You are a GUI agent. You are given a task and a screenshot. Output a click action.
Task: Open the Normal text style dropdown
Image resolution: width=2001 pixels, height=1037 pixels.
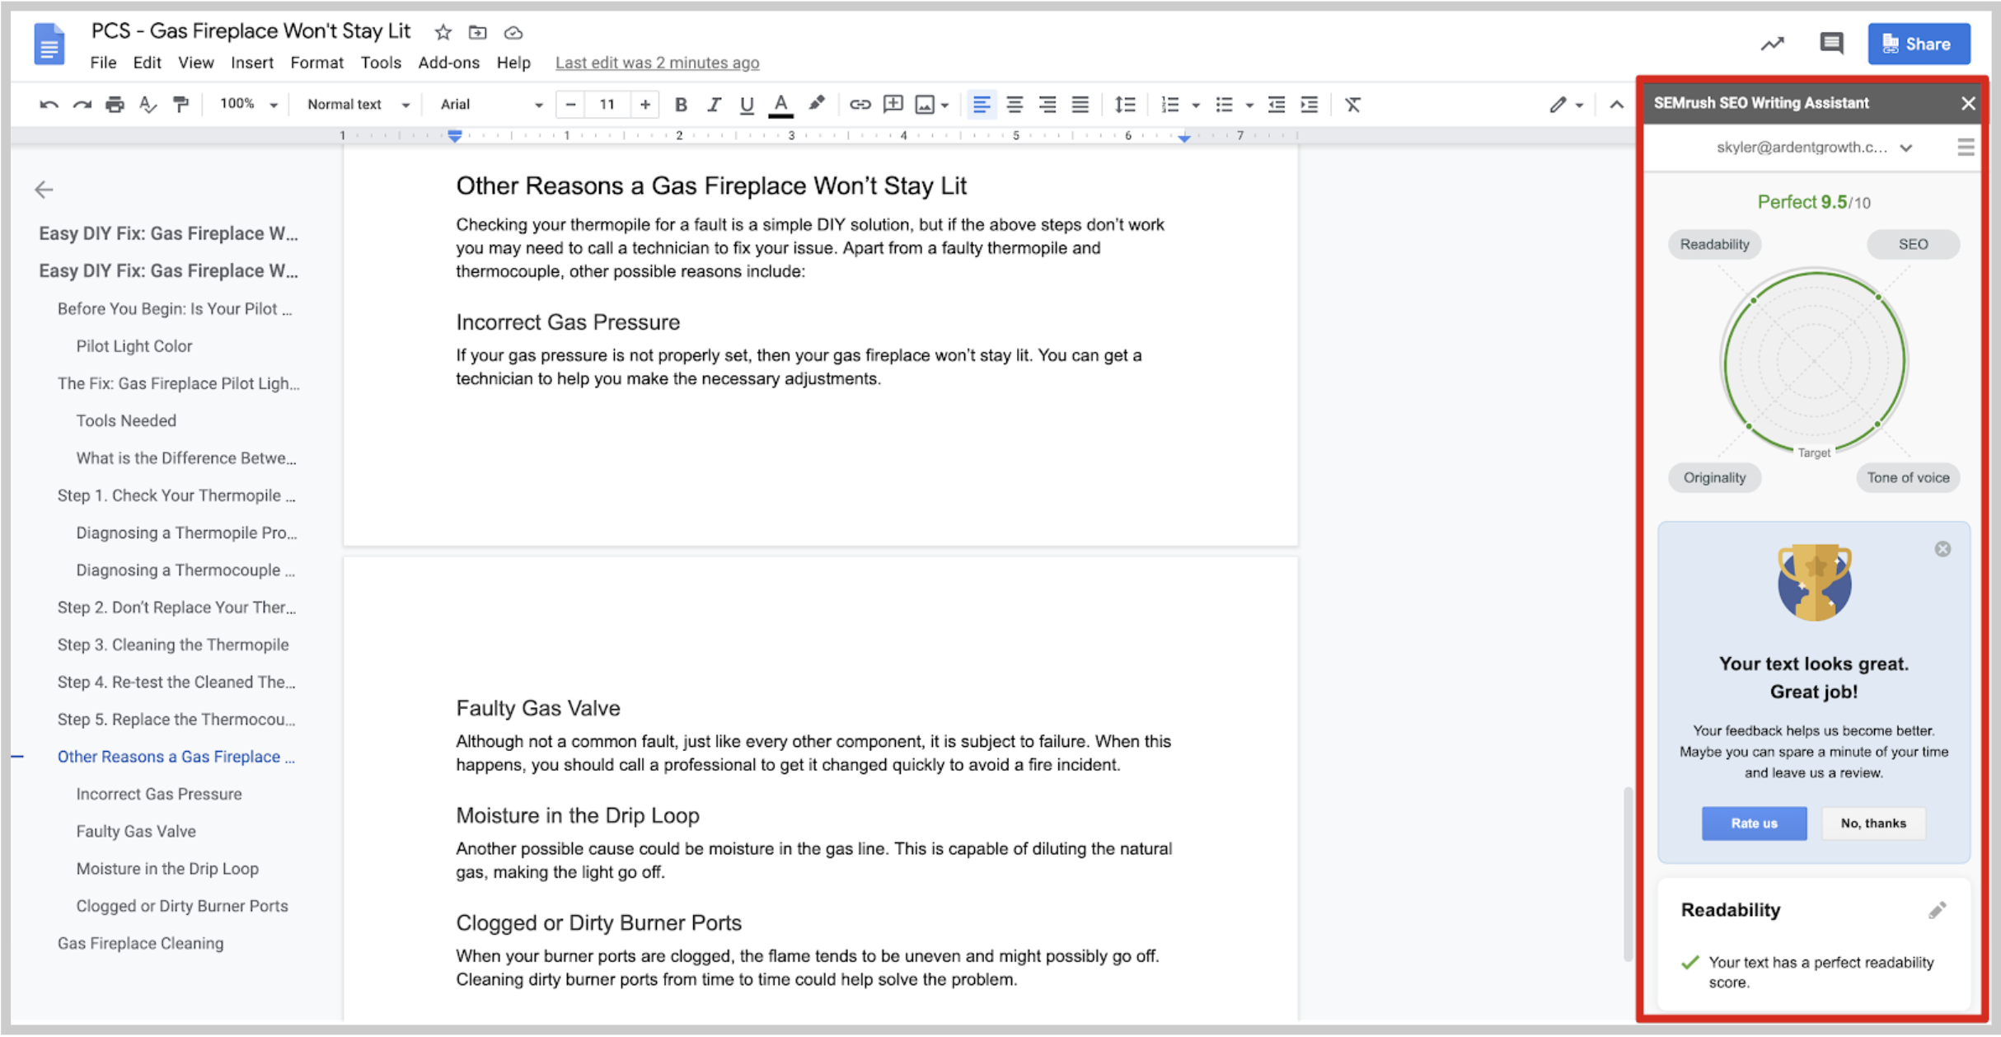click(x=358, y=105)
